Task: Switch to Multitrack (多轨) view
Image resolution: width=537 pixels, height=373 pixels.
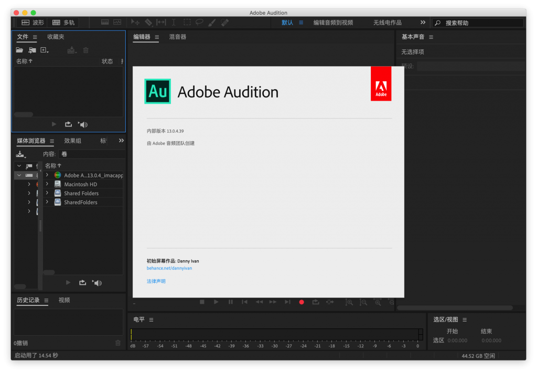Action: point(63,23)
